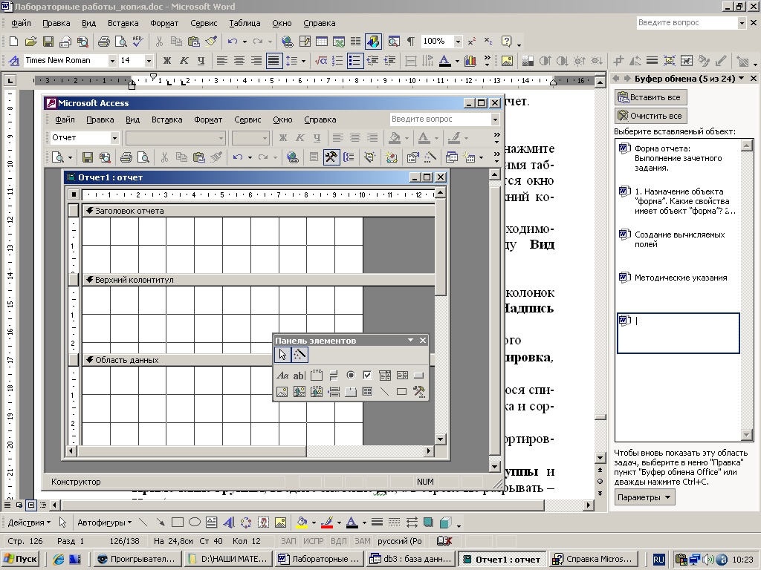Open the equation editor (√α) icon
This screenshot has width=761, height=570.
(x=321, y=61)
